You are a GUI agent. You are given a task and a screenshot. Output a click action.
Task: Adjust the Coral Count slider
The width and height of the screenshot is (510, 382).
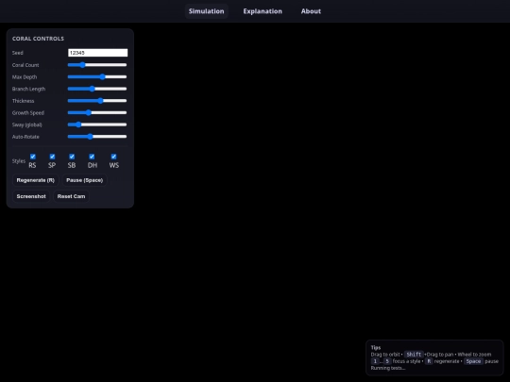point(97,65)
